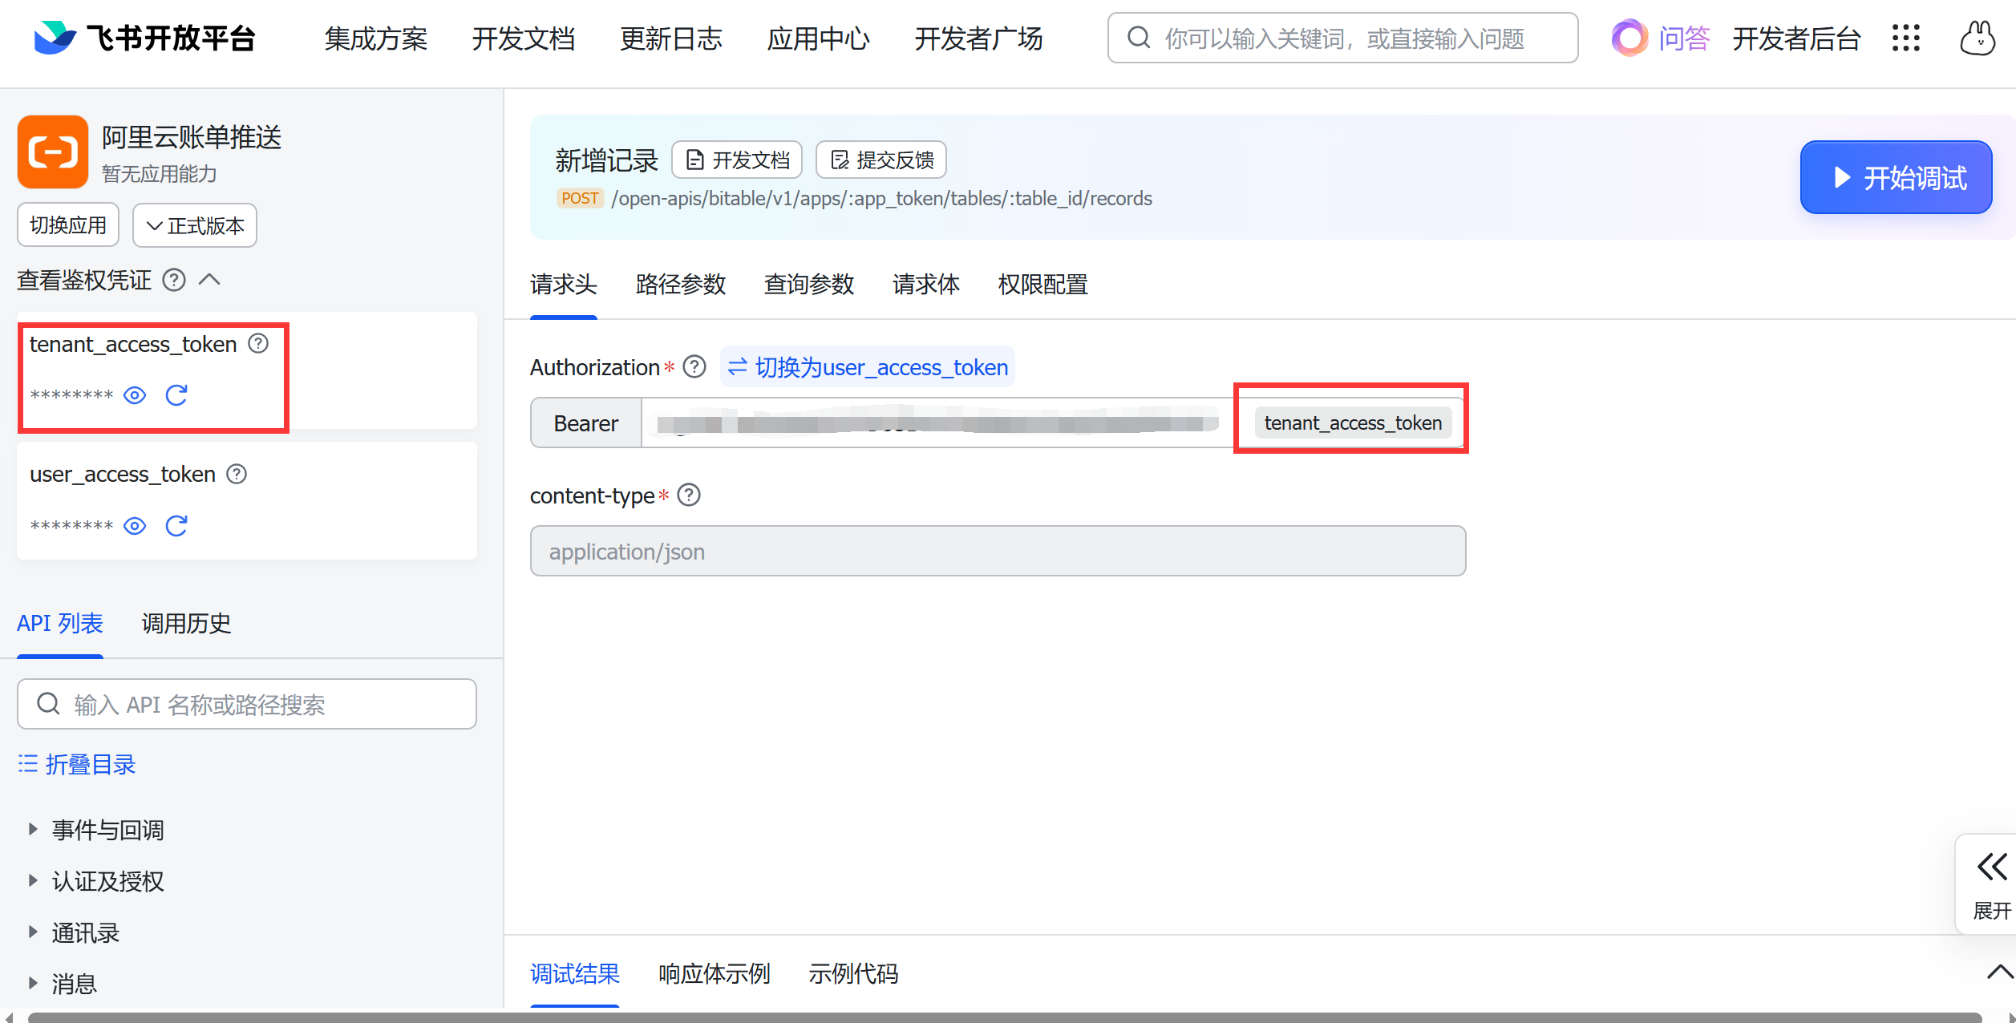Open the nine-dot apps grid
The height and width of the screenshot is (1023, 2016).
[x=1906, y=38]
